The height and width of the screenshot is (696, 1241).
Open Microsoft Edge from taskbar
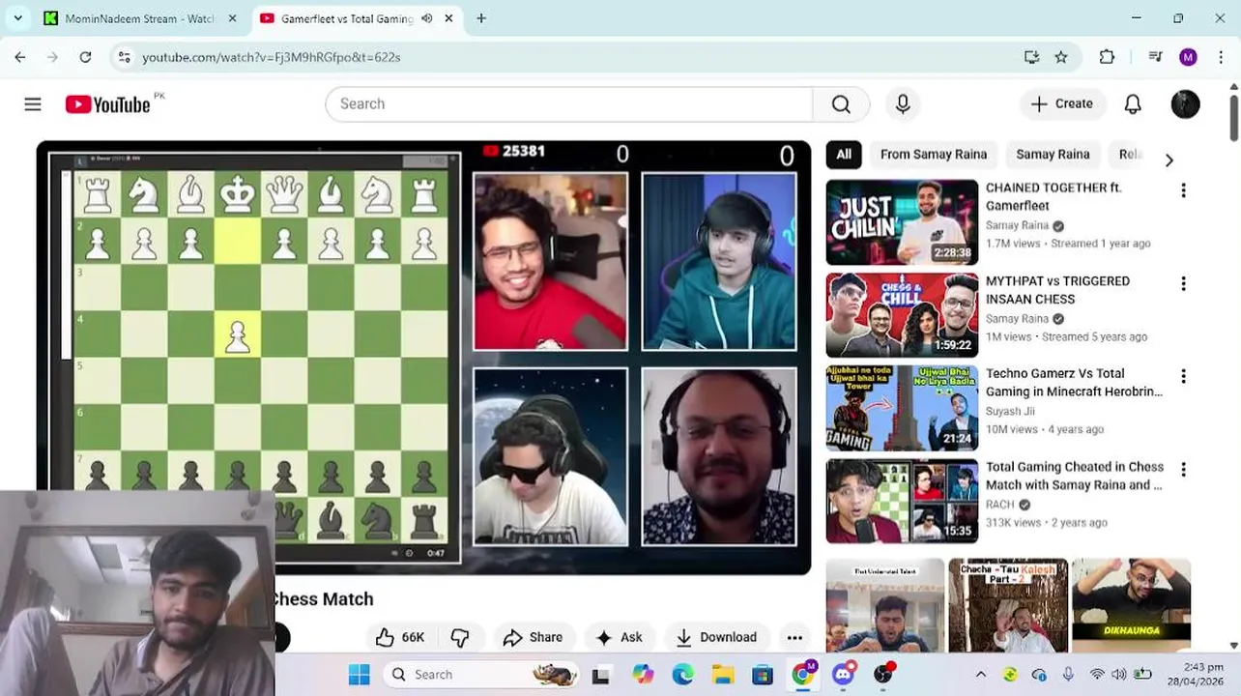point(682,675)
